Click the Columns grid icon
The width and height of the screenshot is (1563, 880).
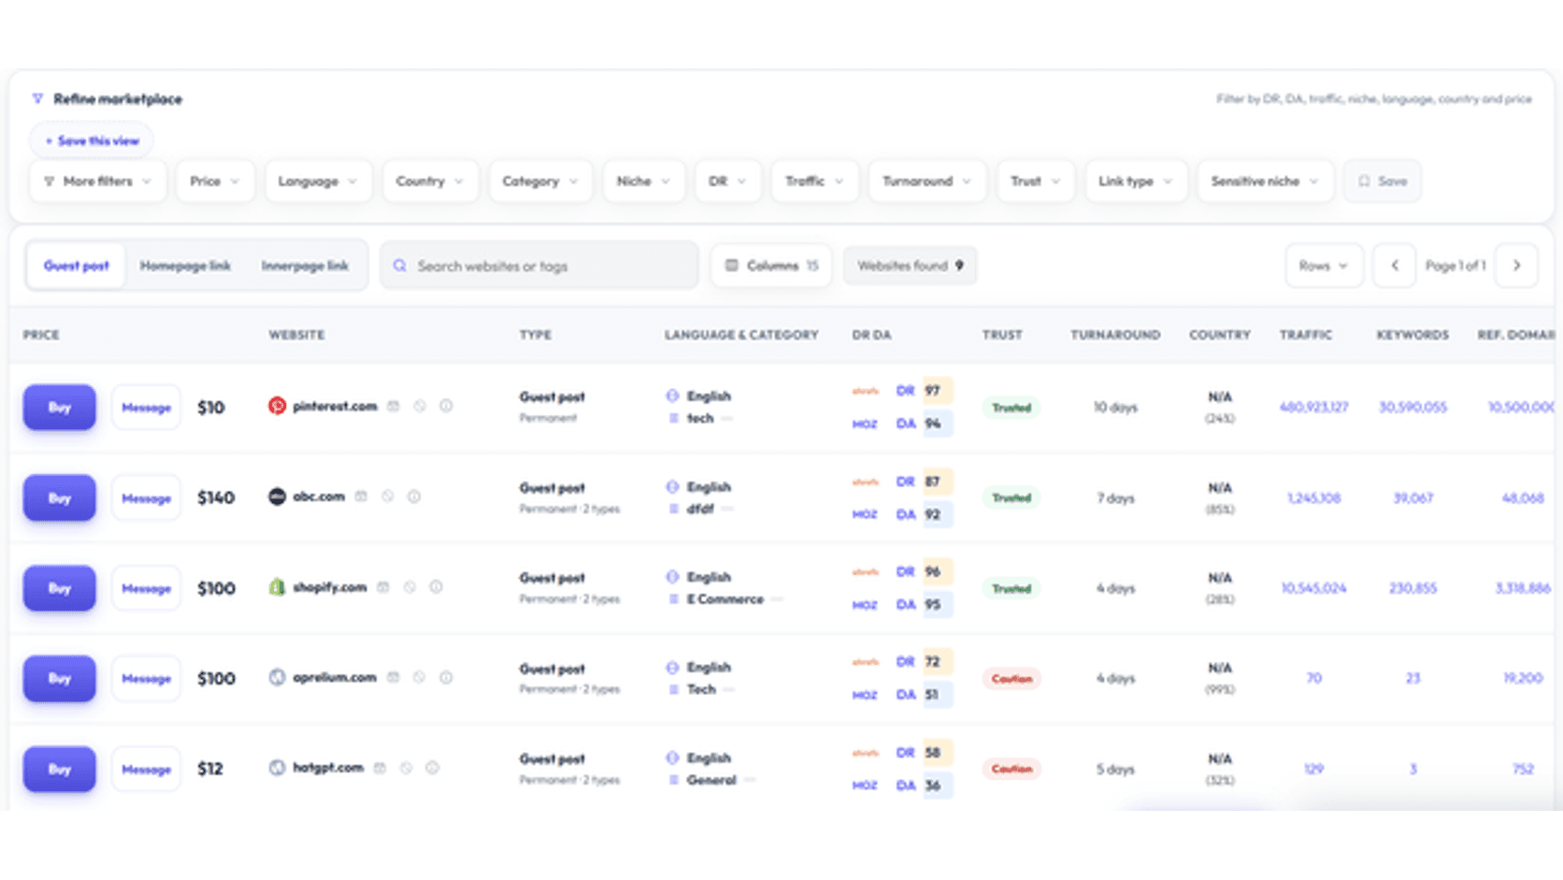(x=732, y=266)
